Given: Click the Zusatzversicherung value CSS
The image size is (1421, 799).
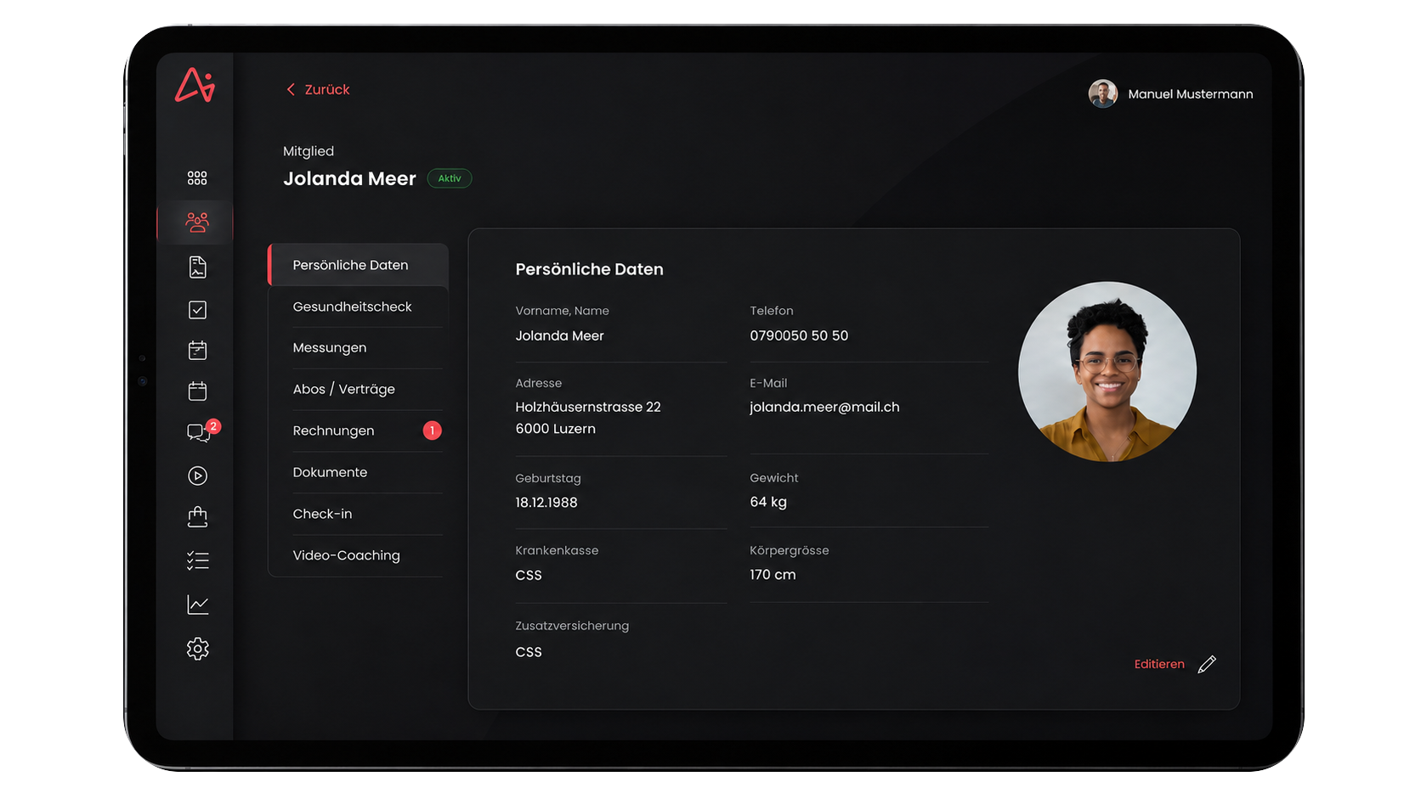Looking at the screenshot, I should (529, 652).
